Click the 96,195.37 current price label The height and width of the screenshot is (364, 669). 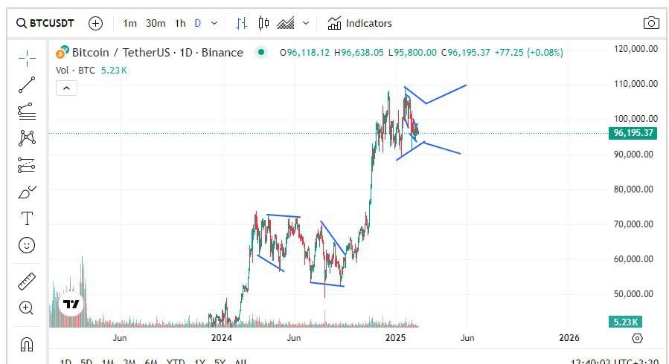click(x=633, y=134)
